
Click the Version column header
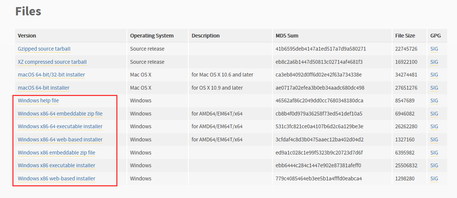(x=27, y=36)
